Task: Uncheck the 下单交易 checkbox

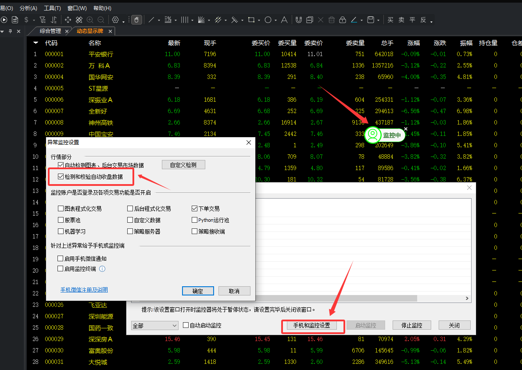Action: tap(195, 209)
